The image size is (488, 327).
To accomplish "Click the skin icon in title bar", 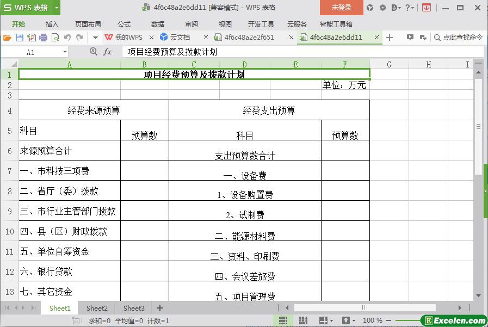I will (370, 8).
